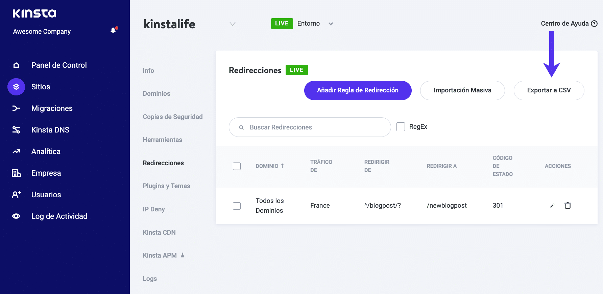The image size is (603, 294).
Task: Click Añadir Regla de Redirección button
Action: [x=358, y=90]
